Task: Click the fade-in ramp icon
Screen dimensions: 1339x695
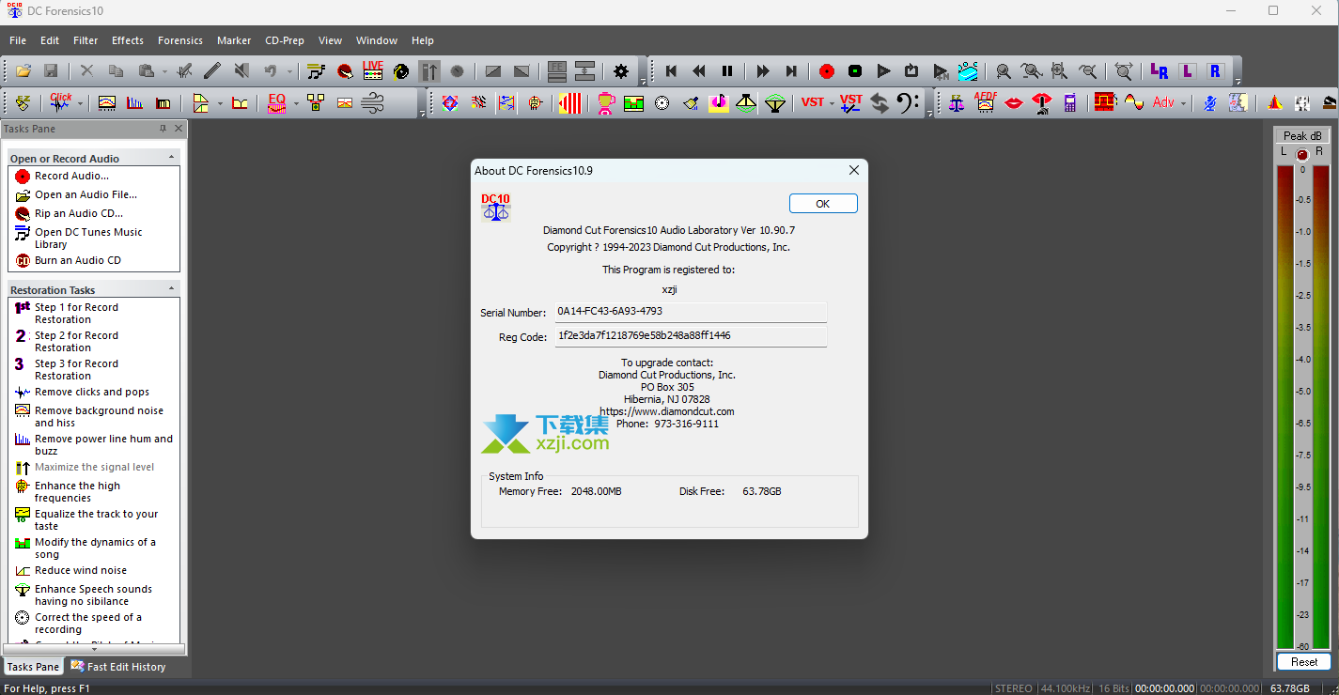Action: pyautogui.click(x=492, y=71)
